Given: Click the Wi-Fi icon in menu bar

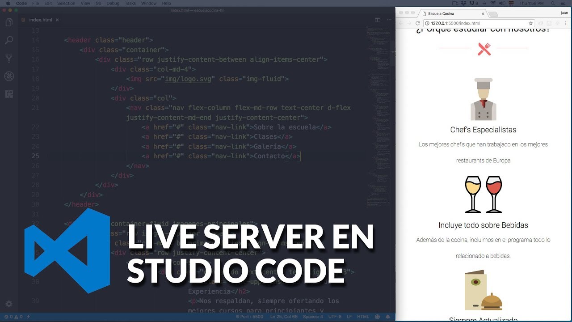Looking at the screenshot, I should (x=493, y=3).
